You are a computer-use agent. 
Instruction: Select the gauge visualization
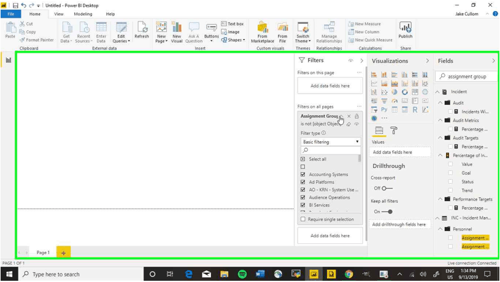394,101
